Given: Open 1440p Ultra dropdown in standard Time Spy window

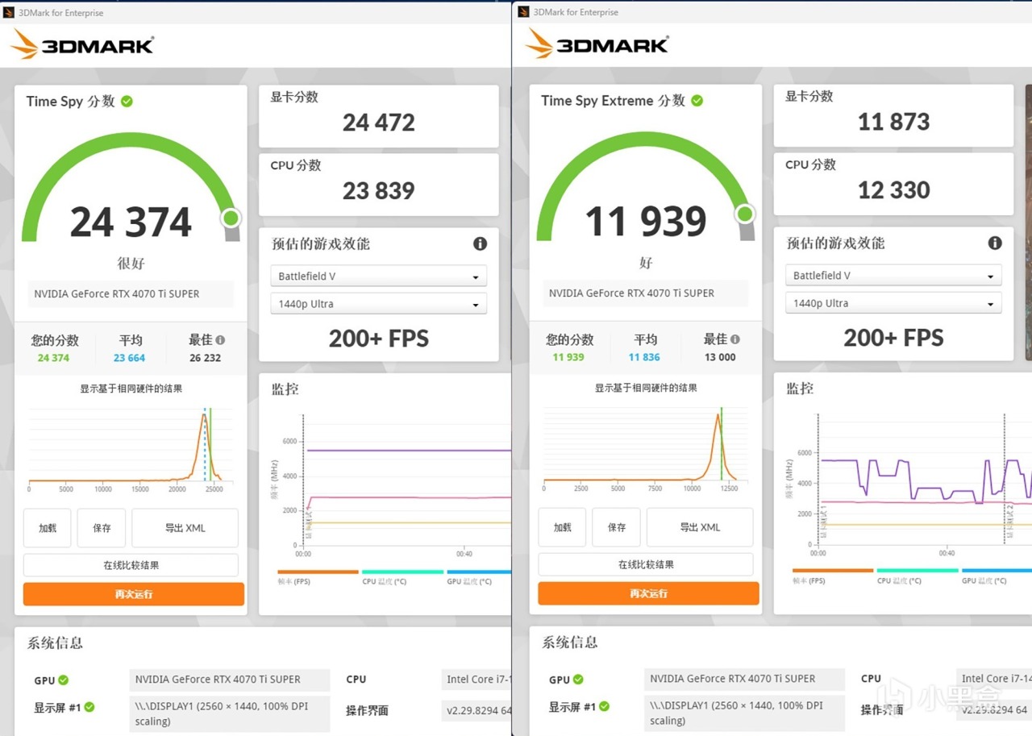Looking at the screenshot, I should (378, 304).
